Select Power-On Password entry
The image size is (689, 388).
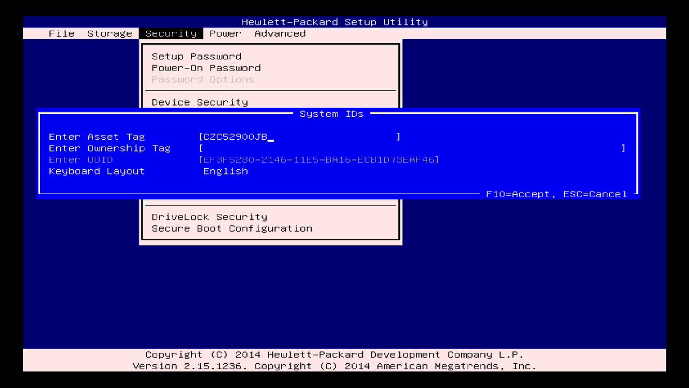click(206, 68)
